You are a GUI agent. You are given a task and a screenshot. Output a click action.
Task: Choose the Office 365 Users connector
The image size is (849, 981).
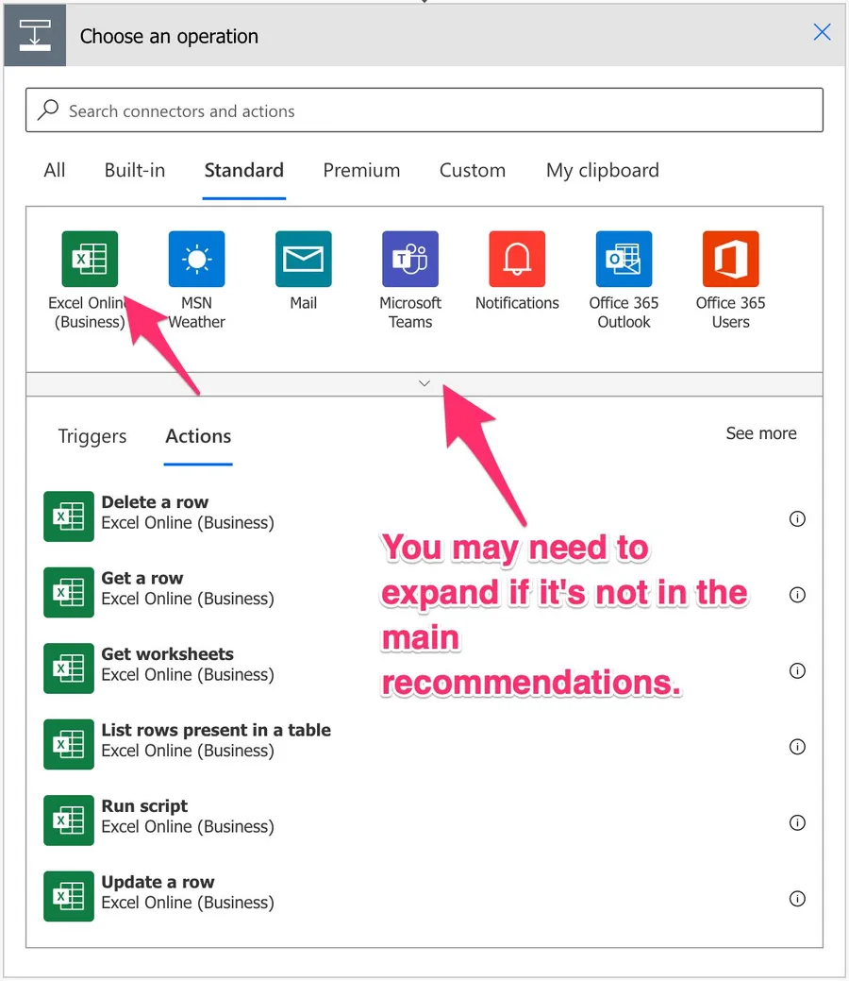click(x=730, y=259)
